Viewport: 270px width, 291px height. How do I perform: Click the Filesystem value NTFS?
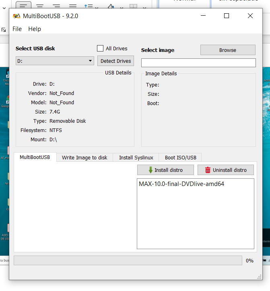[56, 130]
